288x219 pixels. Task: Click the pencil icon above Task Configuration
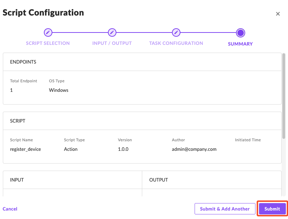pos(176,33)
